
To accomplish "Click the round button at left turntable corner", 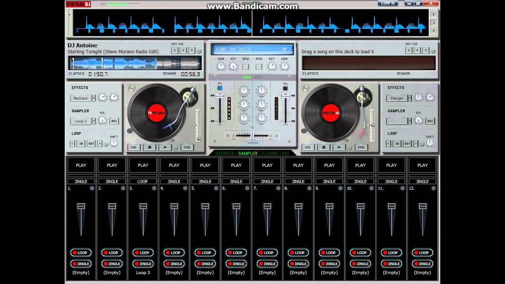I will click(x=132, y=88).
